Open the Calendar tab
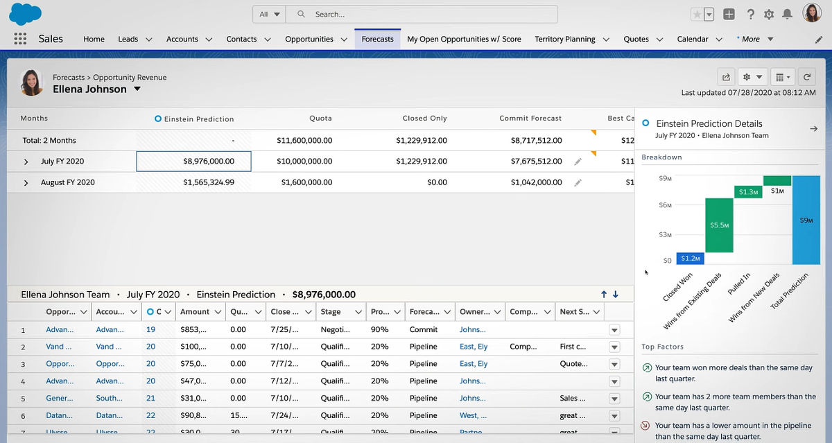Image resolution: width=832 pixels, height=443 pixels. (x=693, y=40)
